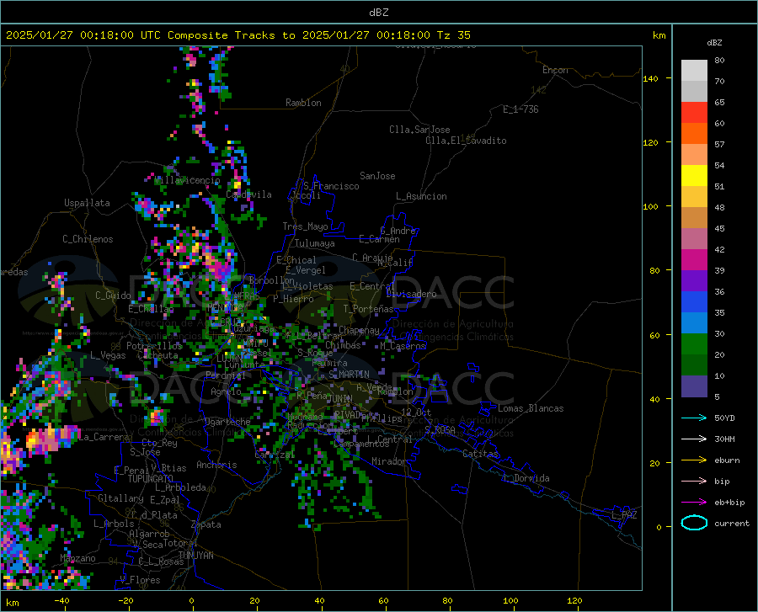This screenshot has height=612, width=758.
Task: Click the L_Vegas map label
Action: [x=108, y=355]
